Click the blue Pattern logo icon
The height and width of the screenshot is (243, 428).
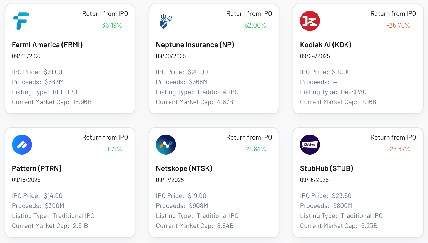tap(22, 145)
